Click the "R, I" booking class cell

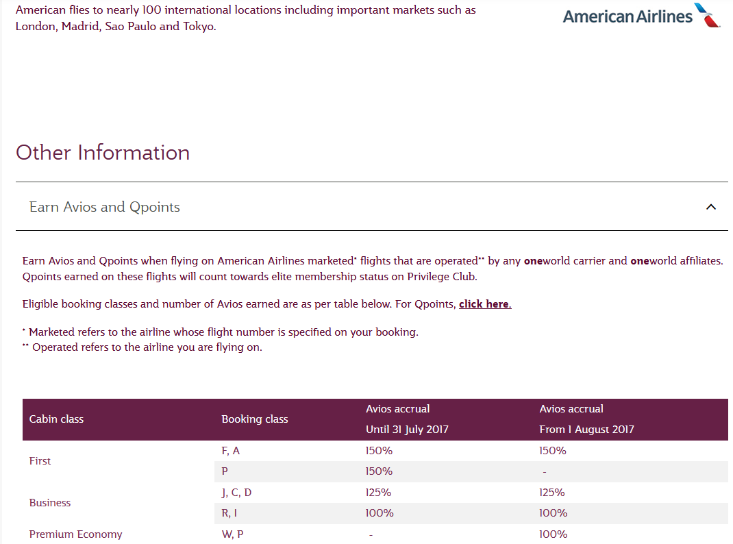click(229, 512)
